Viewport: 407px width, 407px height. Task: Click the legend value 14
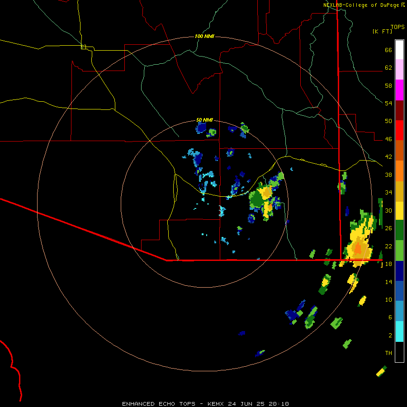(x=388, y=282)
